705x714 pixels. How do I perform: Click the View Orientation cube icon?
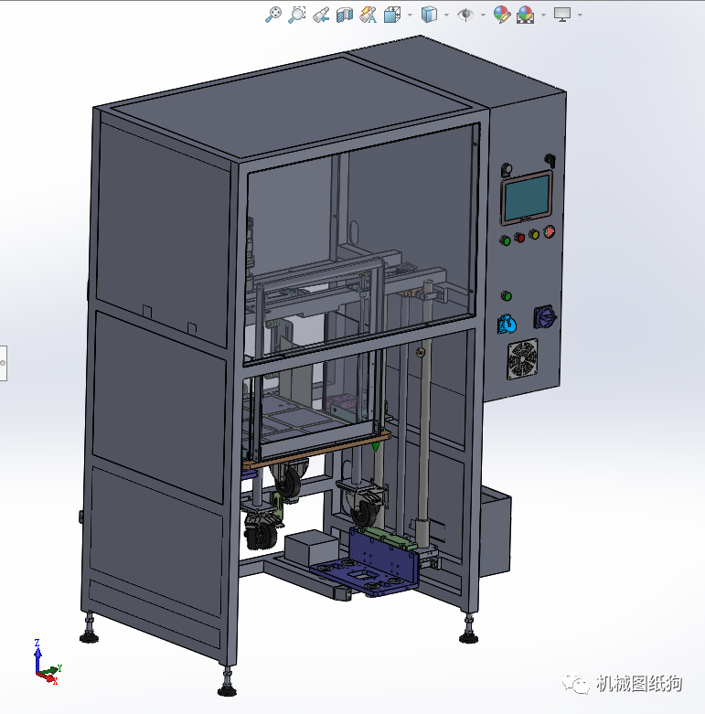tap(392, 15)
